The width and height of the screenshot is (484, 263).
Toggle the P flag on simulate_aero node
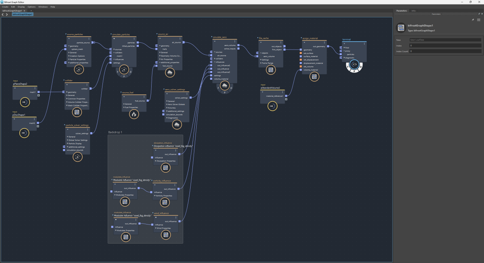click(225, 91)
